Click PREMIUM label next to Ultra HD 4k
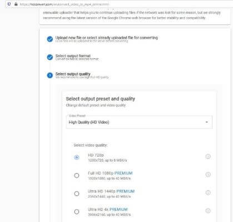The image size is (233, 222). (x=118, y=209)
